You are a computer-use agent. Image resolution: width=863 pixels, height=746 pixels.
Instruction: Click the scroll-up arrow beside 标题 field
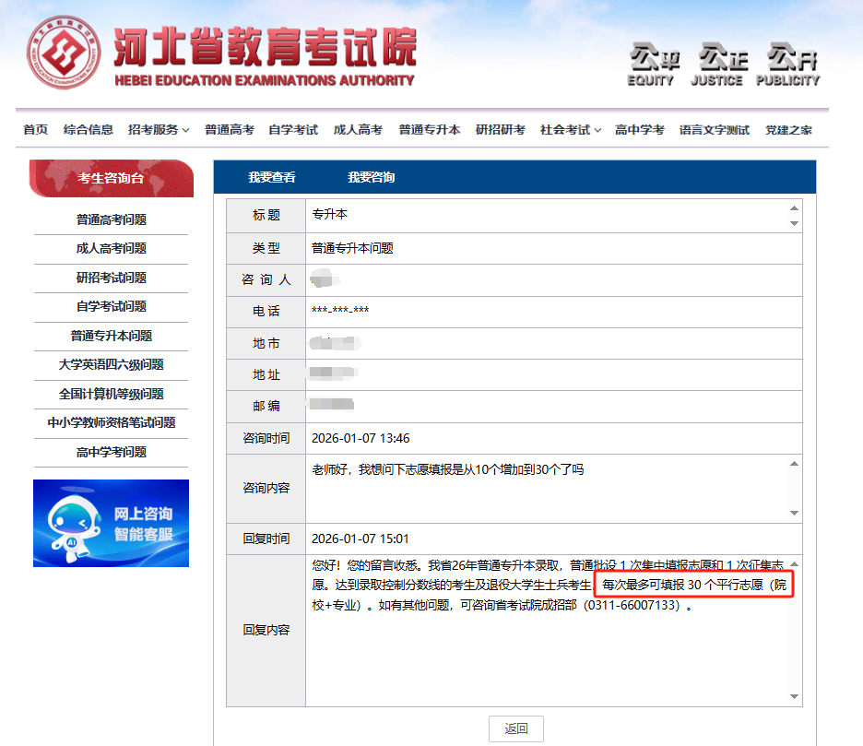(793, 209)
